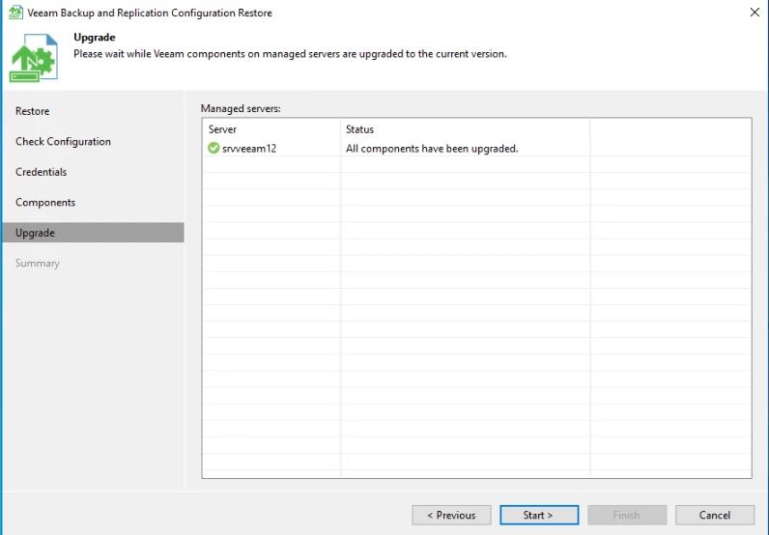Click the disabled Finish button
This screenshot has width=769, height=535.
coord(627,515)
